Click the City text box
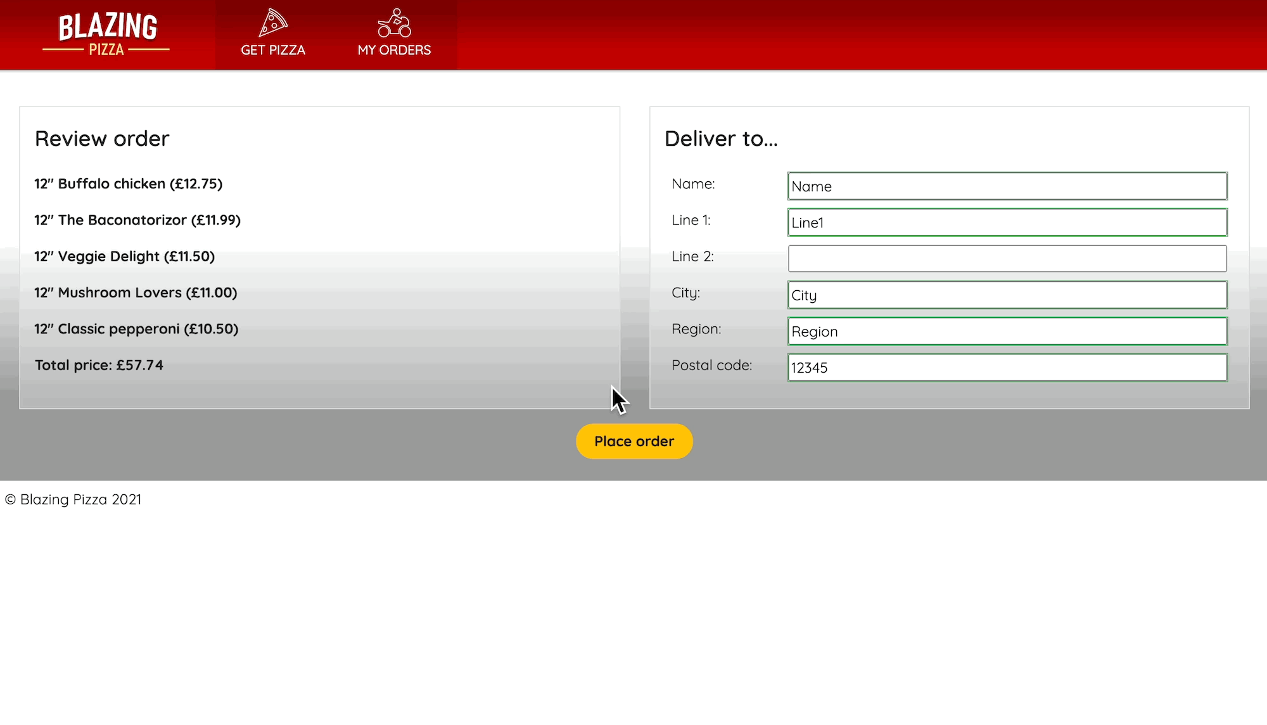 point(1007,294)
